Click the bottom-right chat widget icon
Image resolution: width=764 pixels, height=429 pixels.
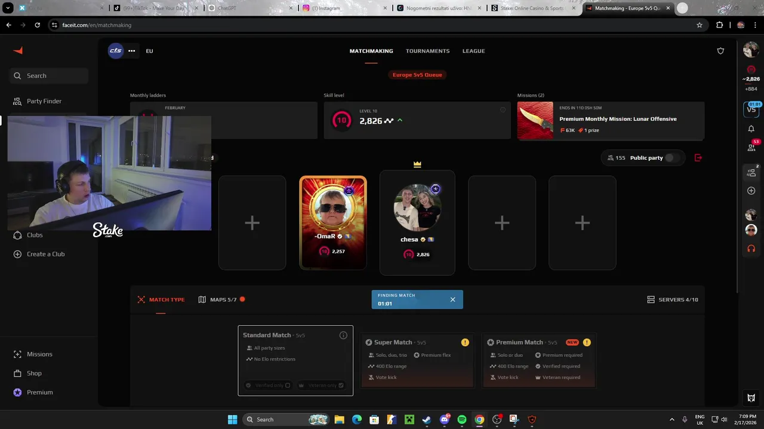point(751,398)
